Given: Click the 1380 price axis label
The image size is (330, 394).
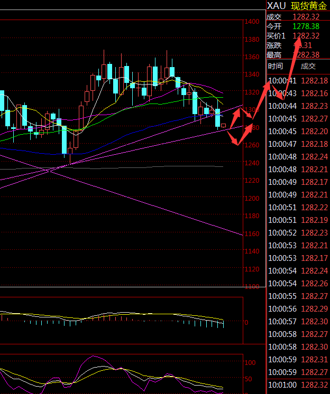Looking at the screenshot, I should tap(252, 40).
